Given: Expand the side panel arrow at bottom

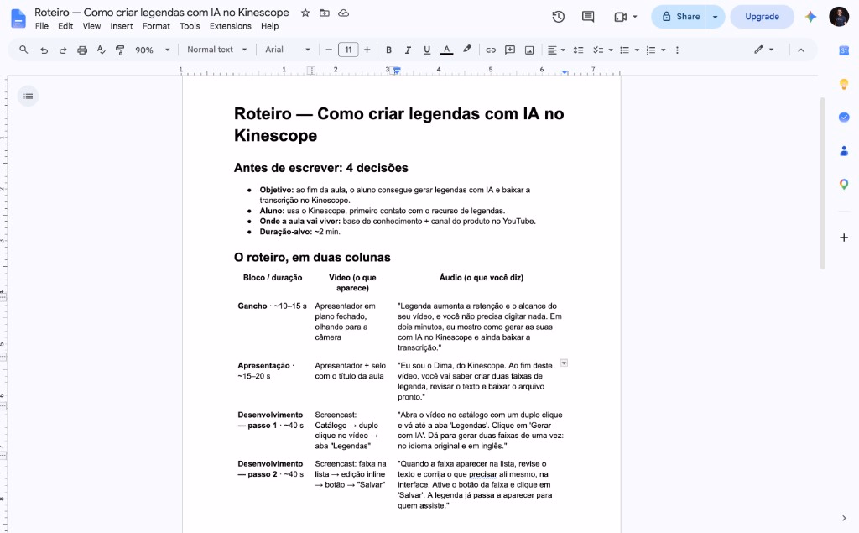Looking at the screenshot, I should click(x=844, y=518).
